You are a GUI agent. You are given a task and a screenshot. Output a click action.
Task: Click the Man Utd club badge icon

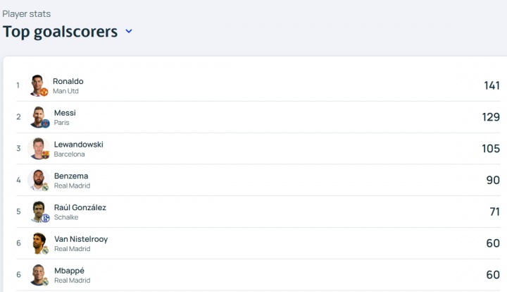click(44, 92)
